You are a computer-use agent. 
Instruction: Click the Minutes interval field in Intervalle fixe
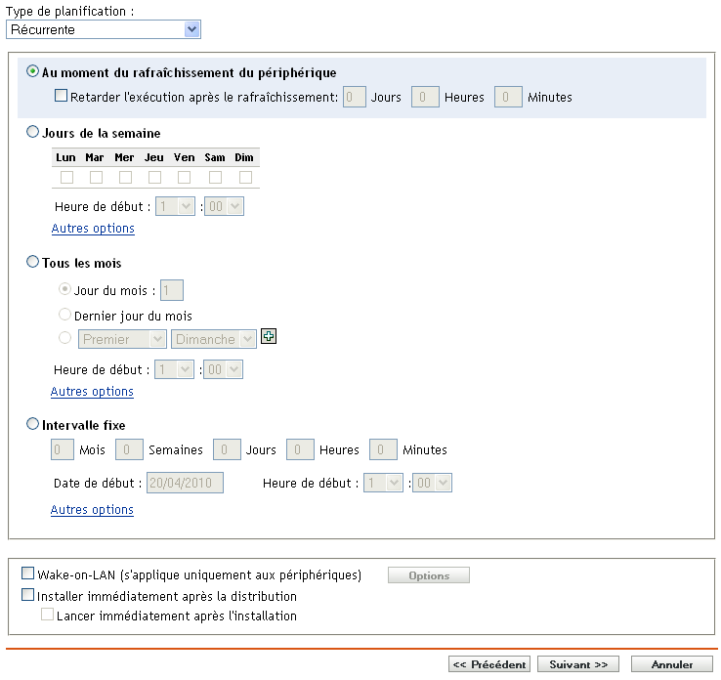pyautogui.click(x=383, y=449)
